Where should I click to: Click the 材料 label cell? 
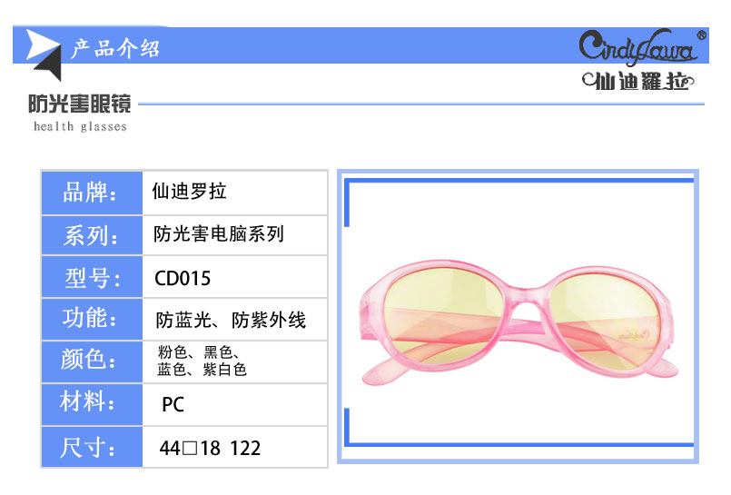92,404
